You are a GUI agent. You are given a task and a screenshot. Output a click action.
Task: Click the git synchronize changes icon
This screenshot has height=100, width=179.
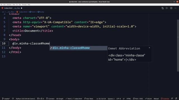click(x=13, y=99)
